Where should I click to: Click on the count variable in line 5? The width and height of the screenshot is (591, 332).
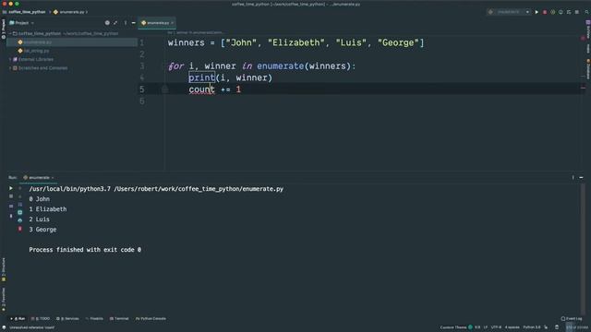point(201,89)
